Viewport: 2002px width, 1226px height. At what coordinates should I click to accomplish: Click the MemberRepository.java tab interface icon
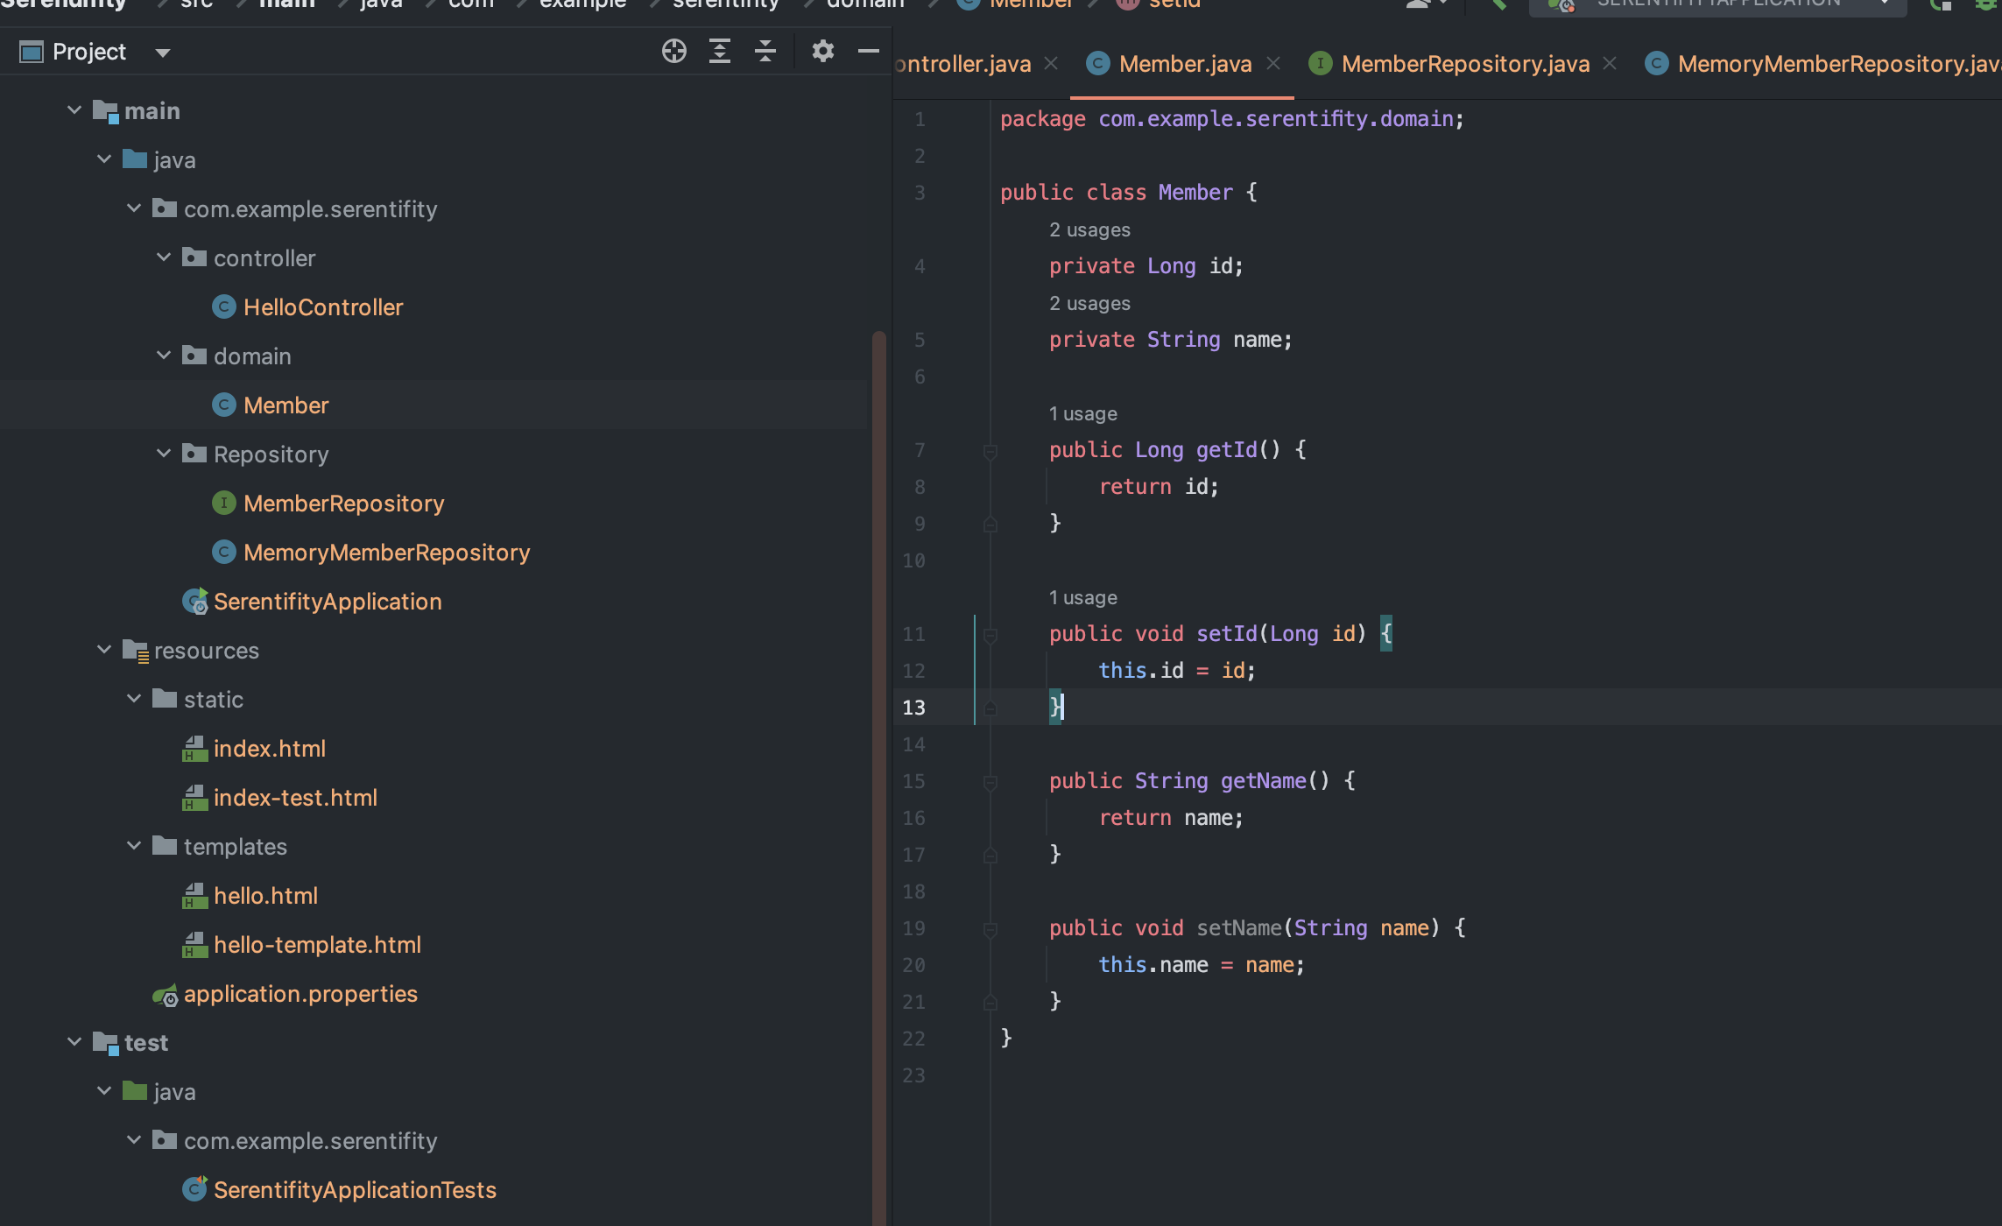pos(1321,64)
